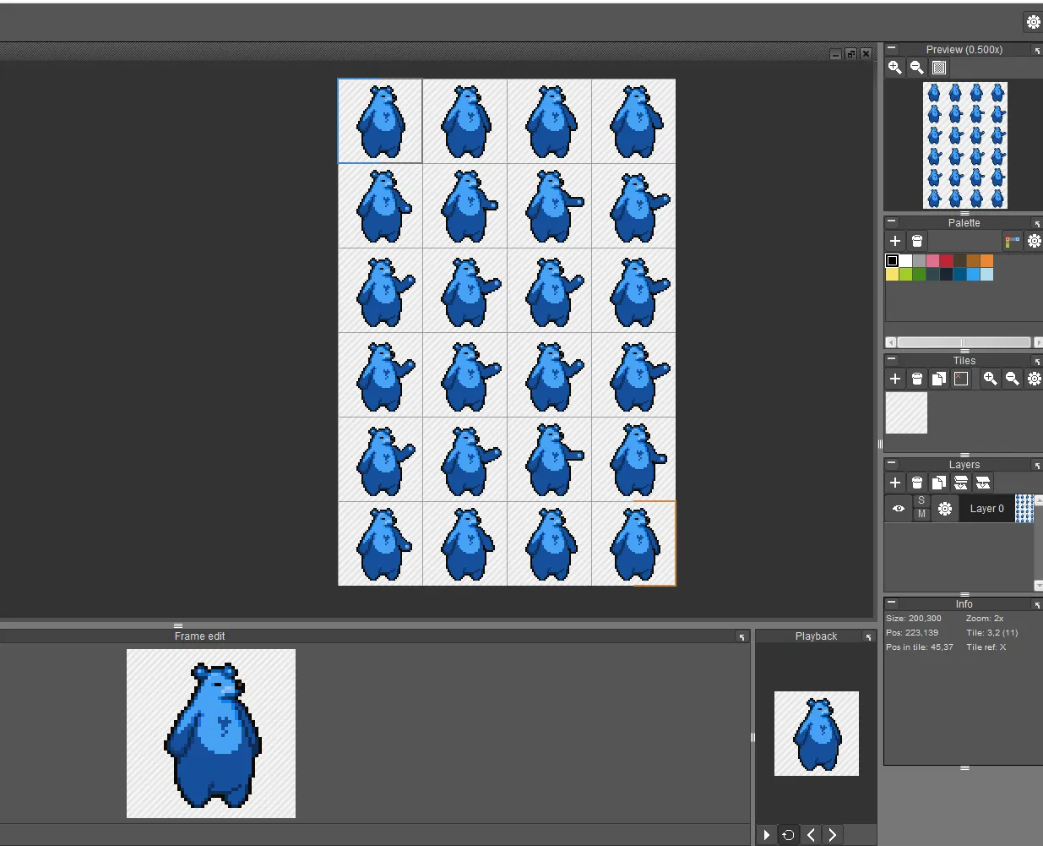The height and width of the screenshot is (846, 1043).
Task: Go to next frame in Playback
Action: tap(833, 835)
